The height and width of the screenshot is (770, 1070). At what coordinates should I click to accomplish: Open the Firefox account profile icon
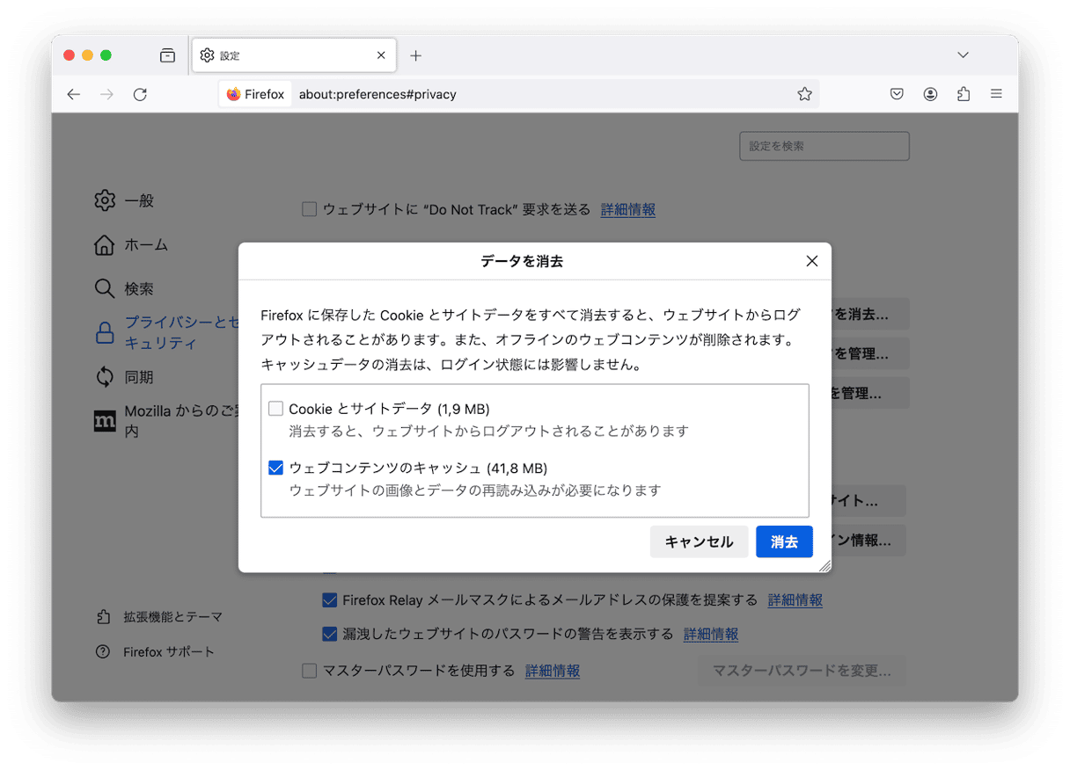click(x=930, y=94)
